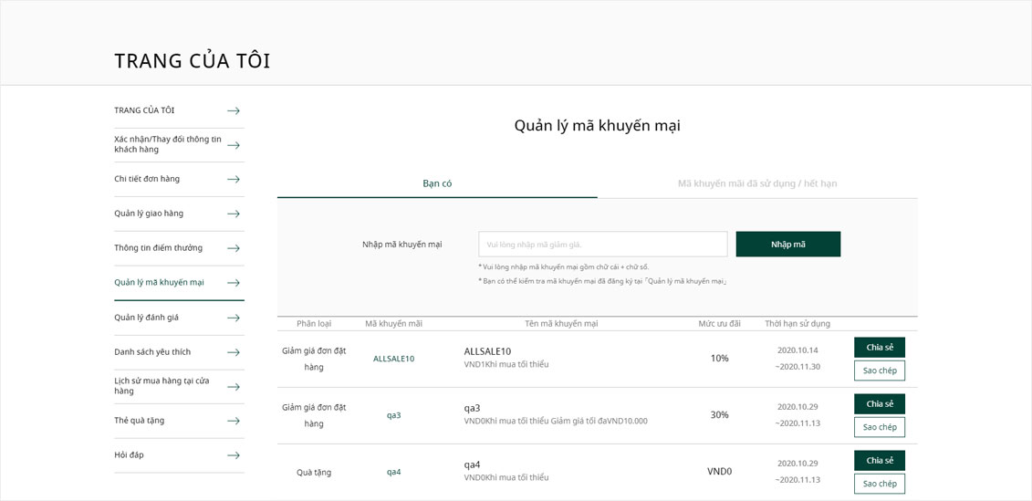Share the ALLSALE10 coupon with Chia sẻ
Viewport: 1032px width, 501px height.
point(879,348)
